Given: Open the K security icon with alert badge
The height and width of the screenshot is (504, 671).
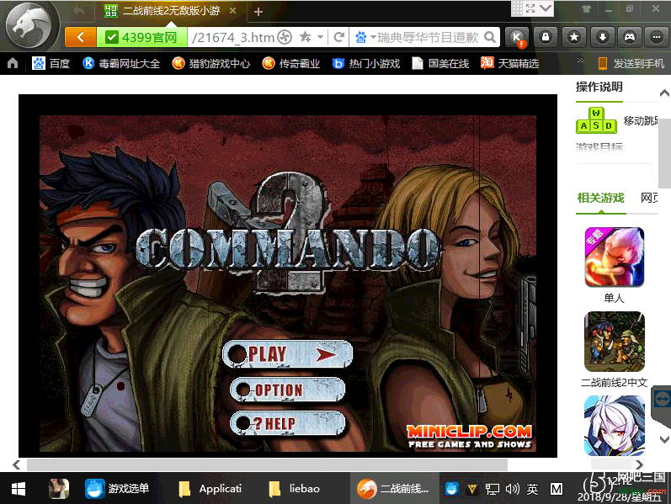Looking at the screenshot, I should tap(517, 37).
